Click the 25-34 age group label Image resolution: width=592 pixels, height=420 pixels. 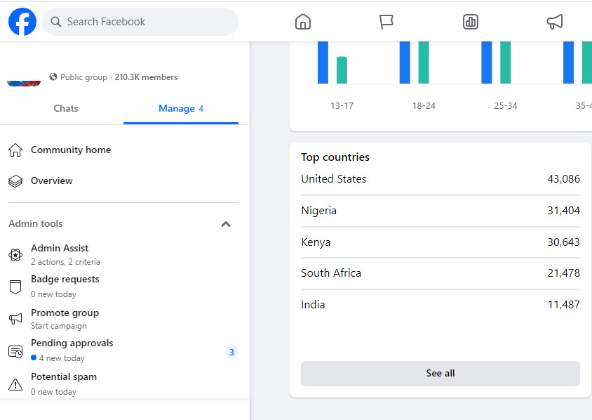[x=506, y=106]
